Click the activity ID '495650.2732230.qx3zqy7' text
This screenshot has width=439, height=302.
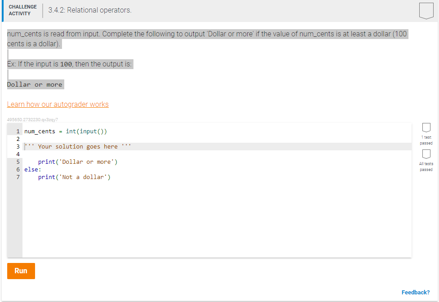click(32, 119)
